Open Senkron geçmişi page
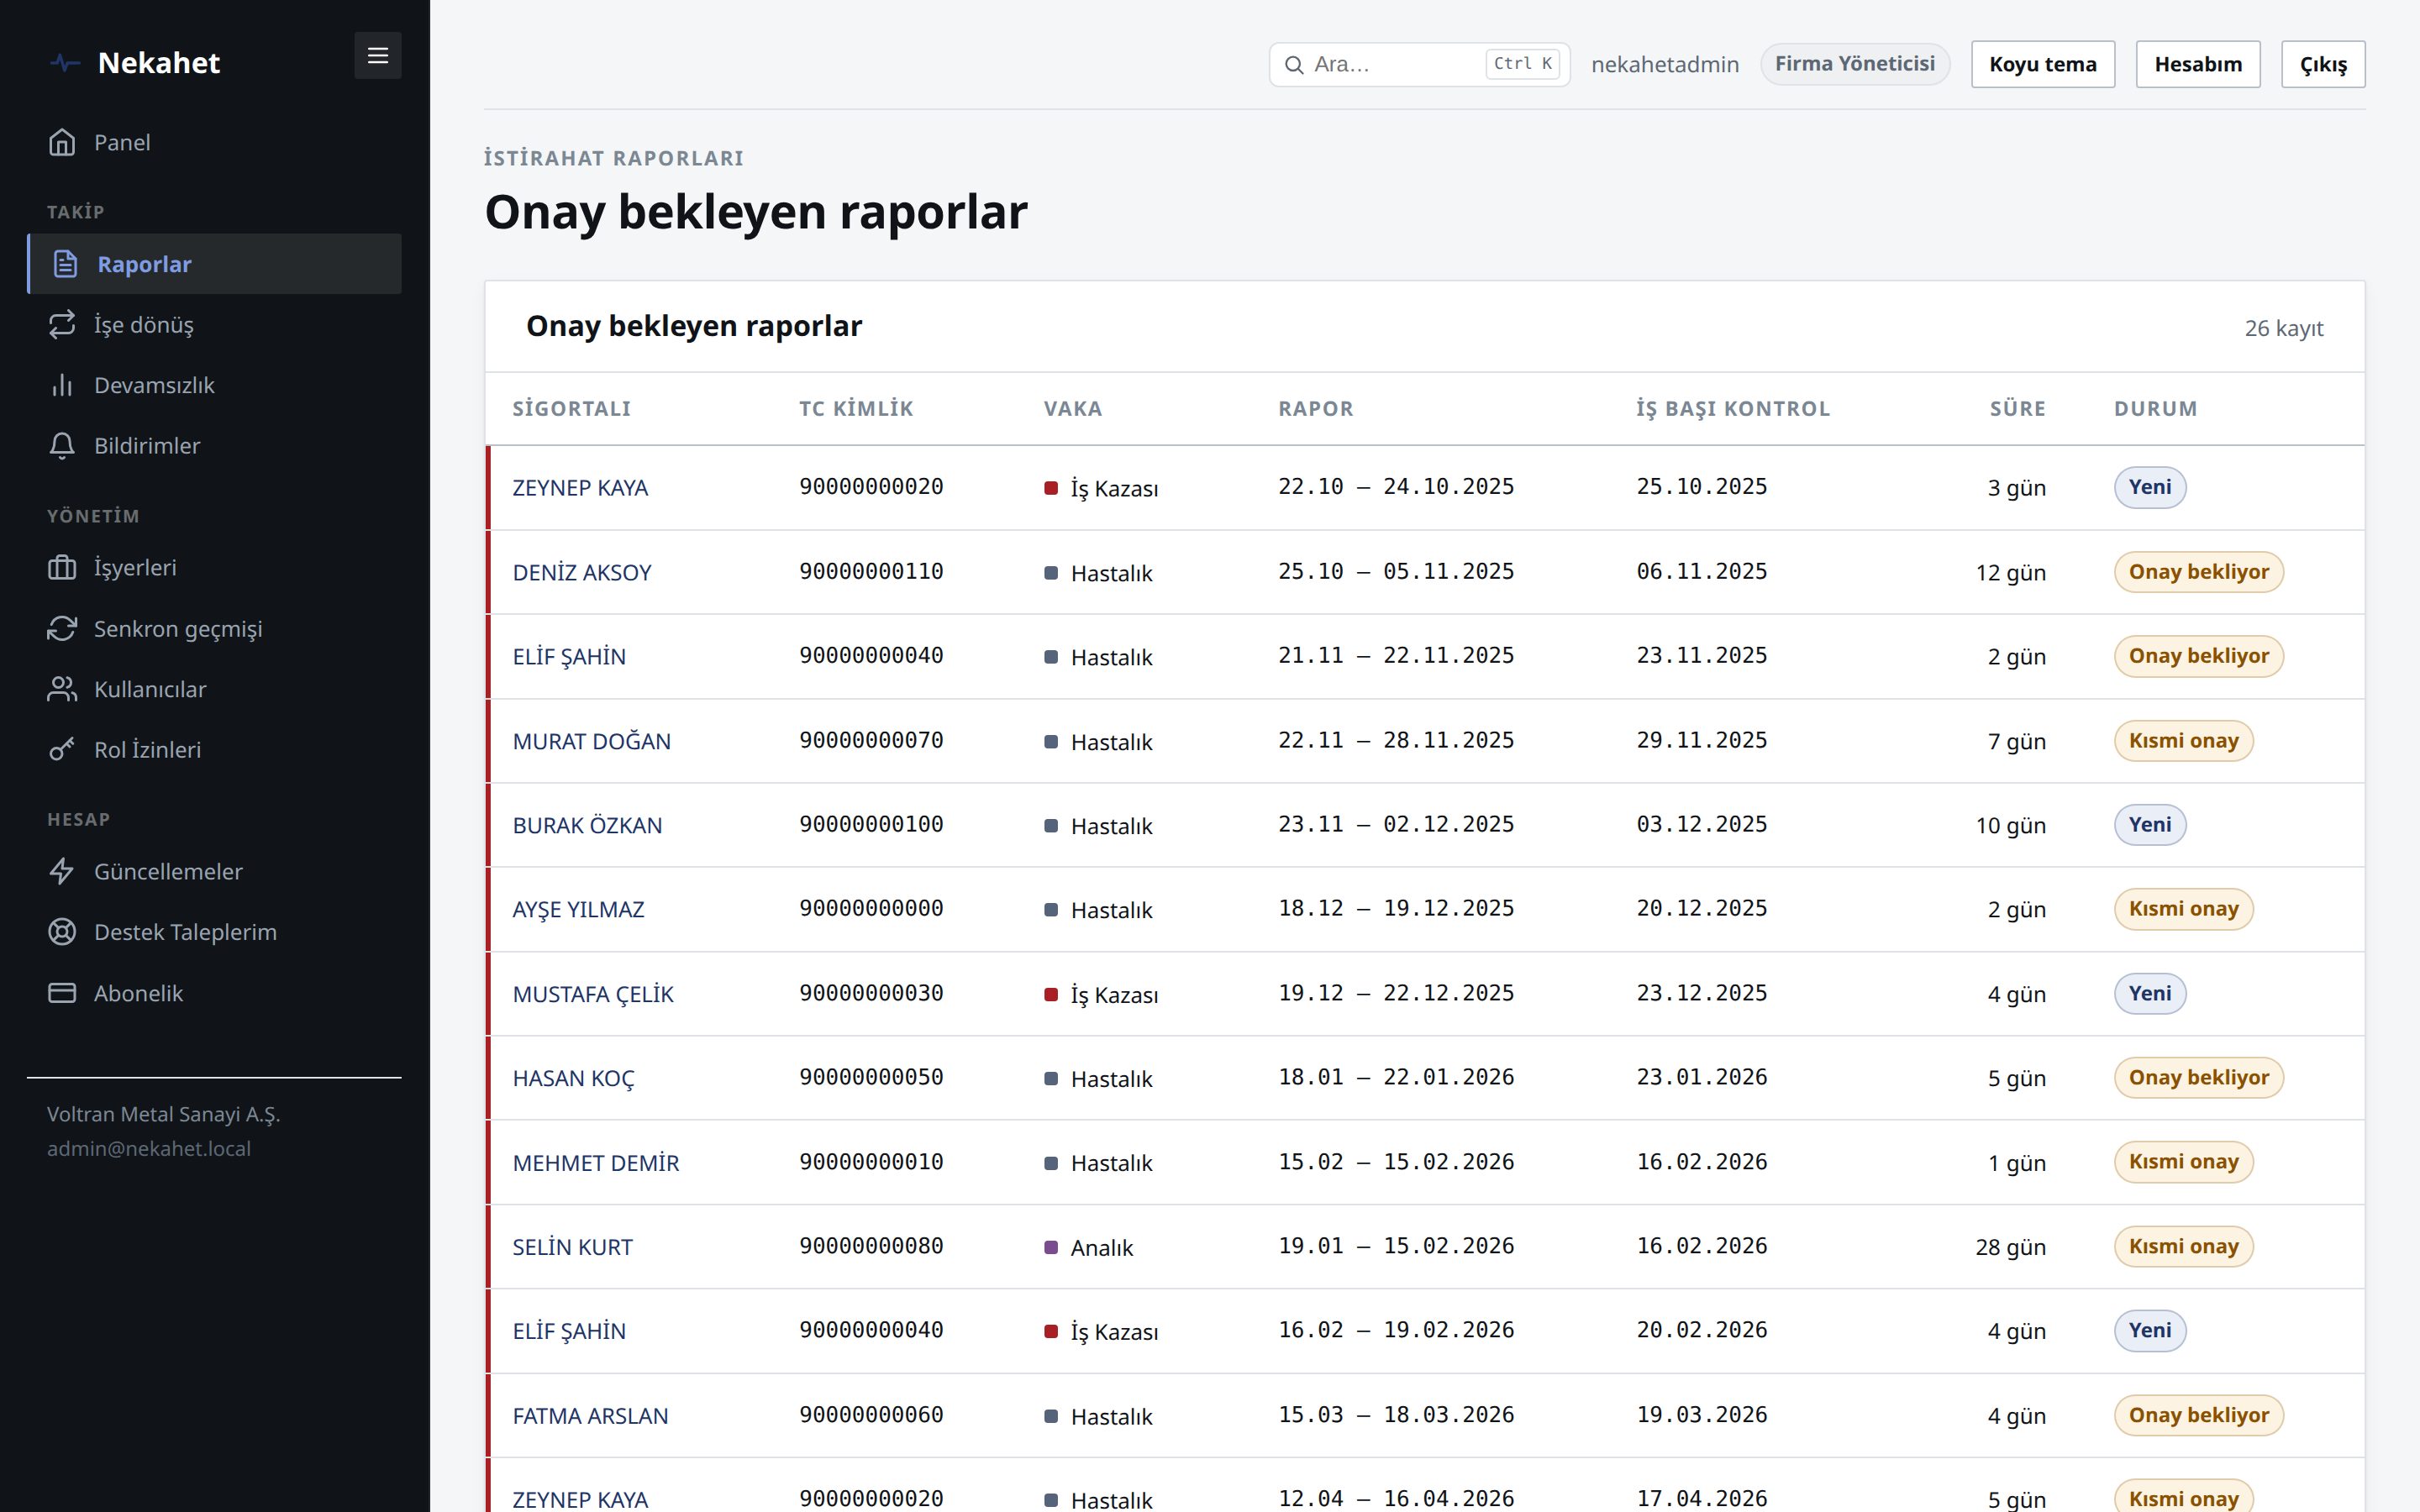 [x=214, y=628]
